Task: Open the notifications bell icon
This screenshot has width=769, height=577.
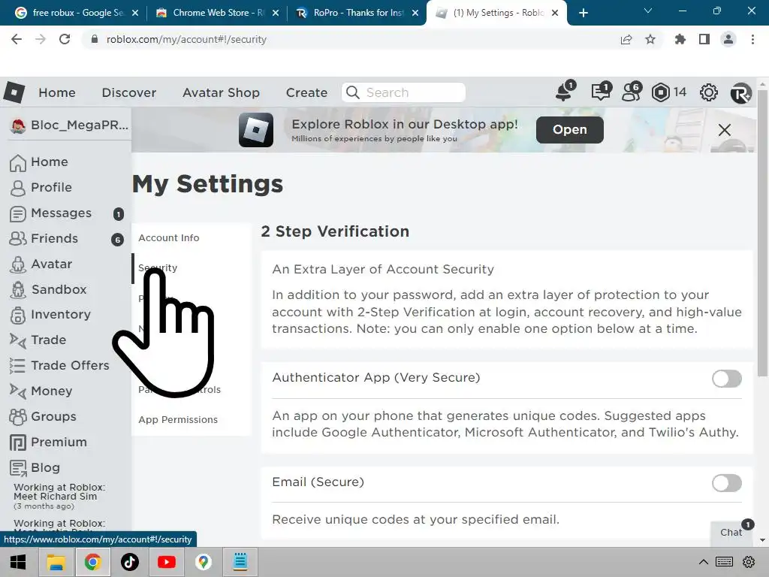Action: coord(565,92)
